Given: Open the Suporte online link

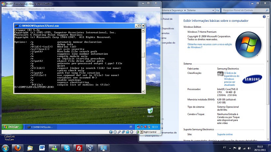Looking at the screenshot, I should (225, 134).
